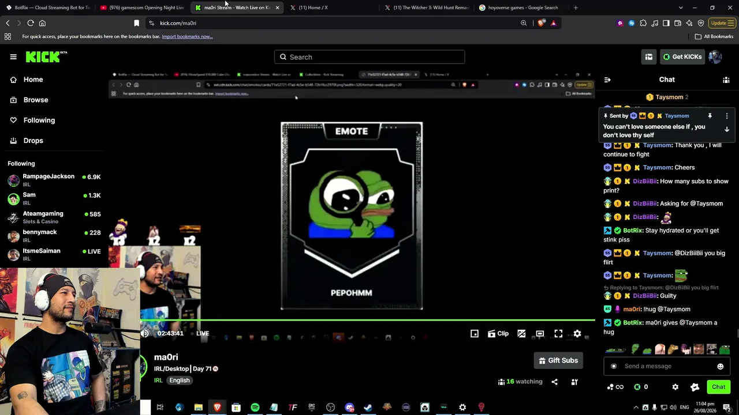
Task: Open Spotify from the taskbar
Action: [255, 408]
